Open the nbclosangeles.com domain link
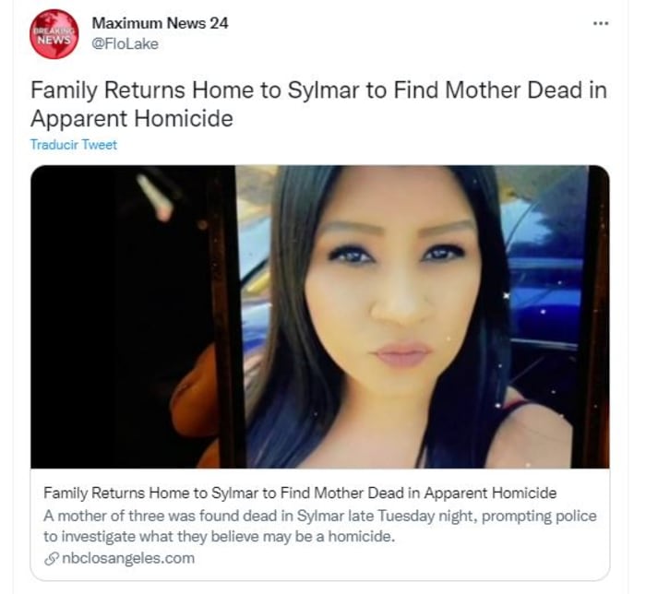Viewport: 646px width, 594px height. point(127,558)
